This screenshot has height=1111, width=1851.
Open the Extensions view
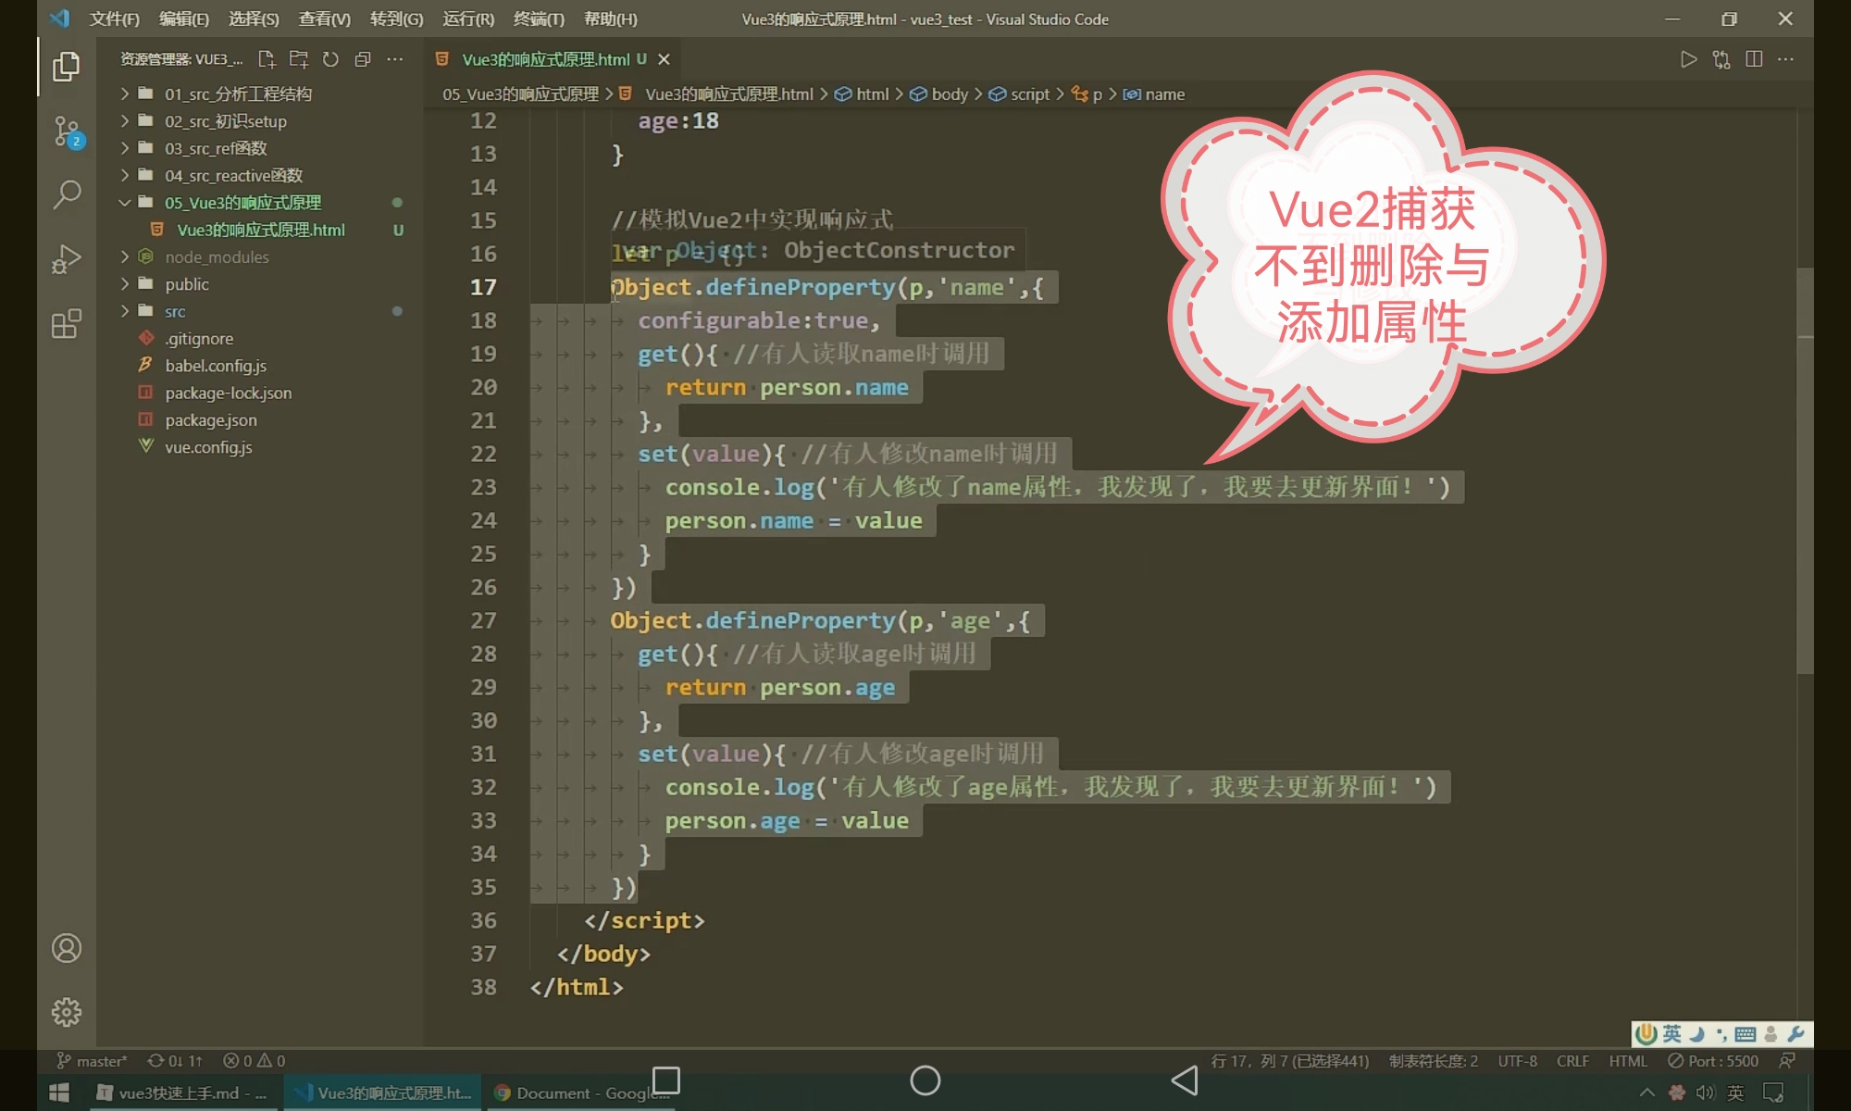[x=67, y=324]
